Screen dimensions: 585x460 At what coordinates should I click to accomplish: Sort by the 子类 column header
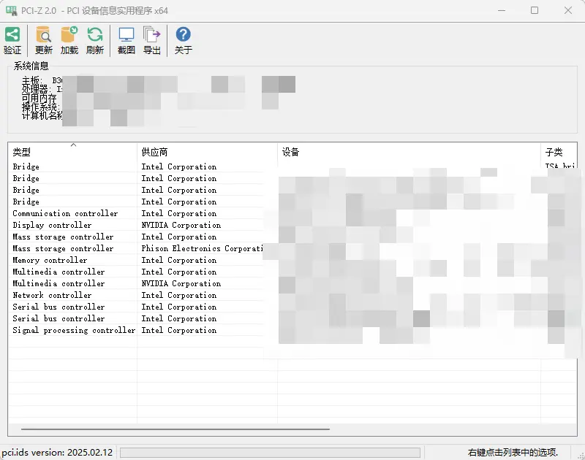(x=559, y=152)
